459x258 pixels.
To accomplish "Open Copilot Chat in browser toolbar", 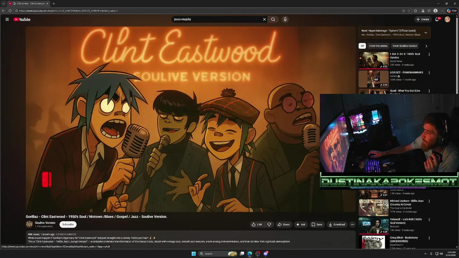I will coord(451,11).
